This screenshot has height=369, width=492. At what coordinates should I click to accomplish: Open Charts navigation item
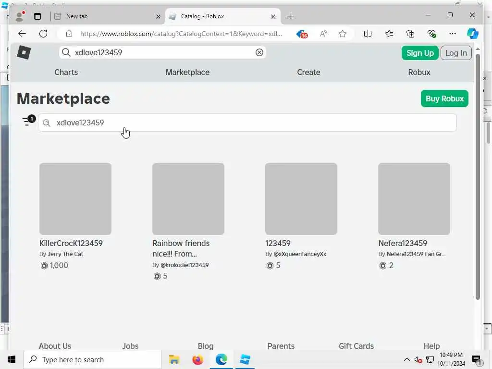[x=66, y=72]
